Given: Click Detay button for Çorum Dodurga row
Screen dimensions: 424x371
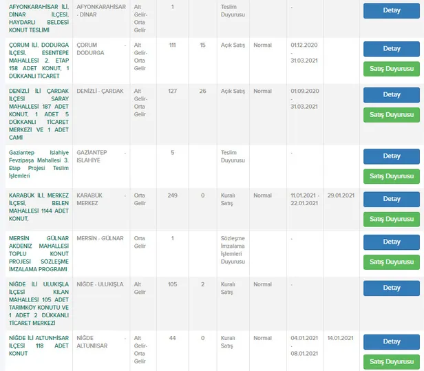Looking at the screenshot, I should [x=391, y=49].
